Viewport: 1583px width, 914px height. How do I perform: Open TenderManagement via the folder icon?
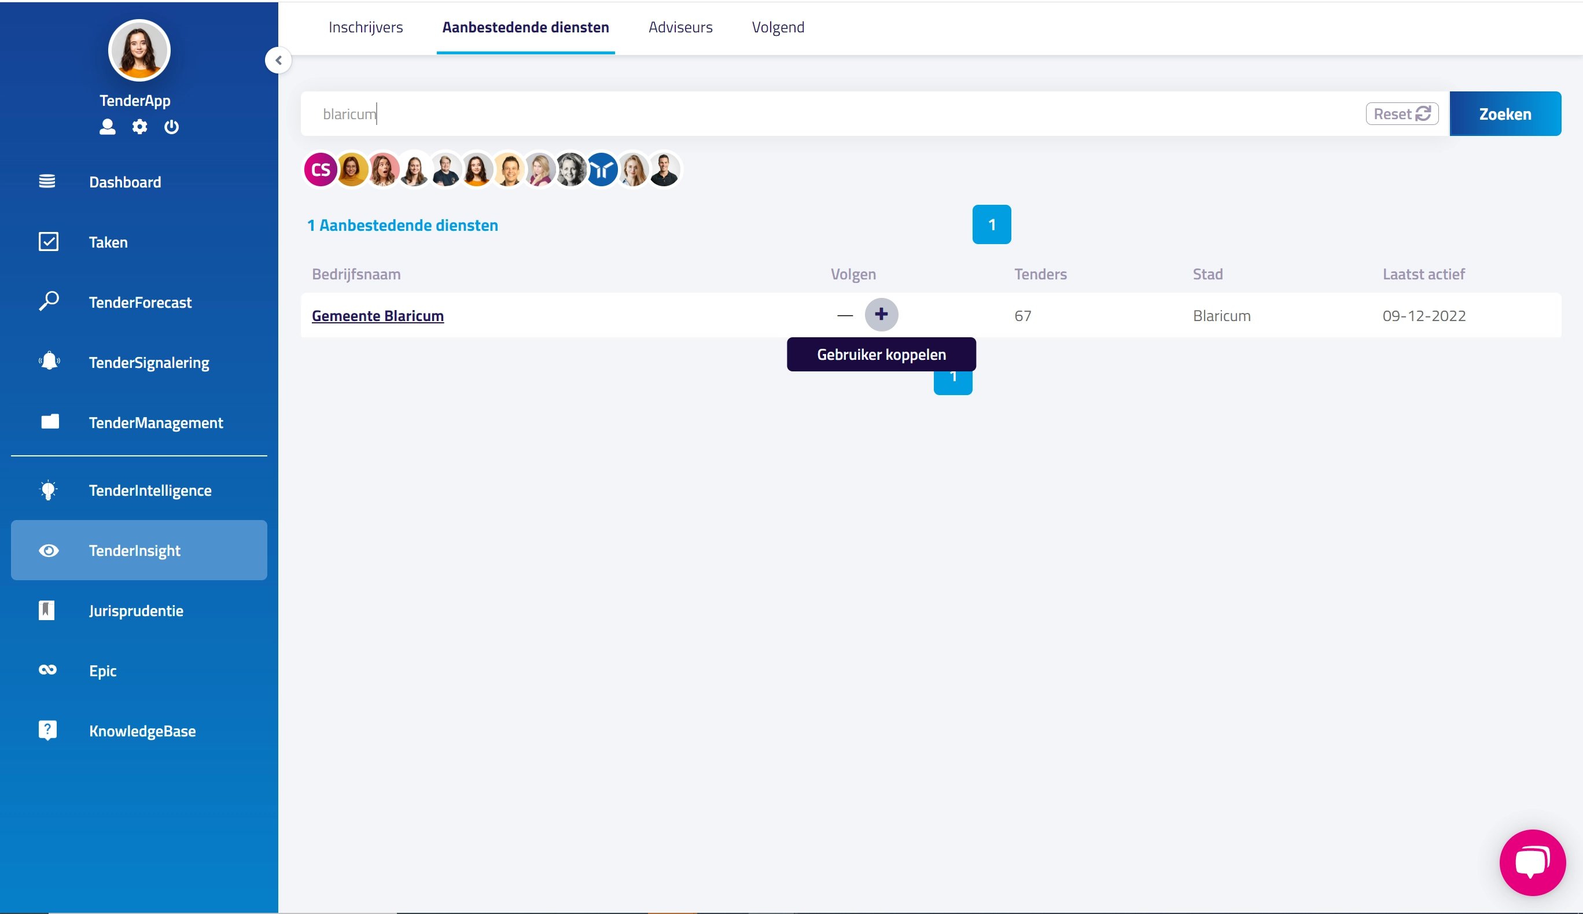click(x=49, y=422)
